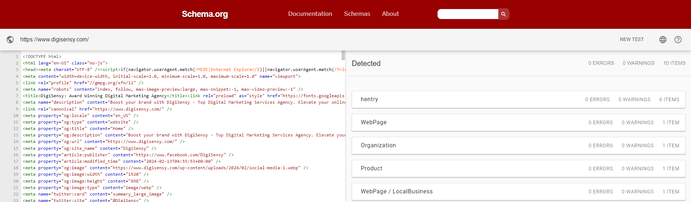Click the <!DOCTYPE html> code line
Screen dimensions: 691x202
pos(42,57)
